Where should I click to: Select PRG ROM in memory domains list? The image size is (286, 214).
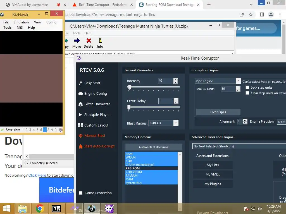[151, 168]
